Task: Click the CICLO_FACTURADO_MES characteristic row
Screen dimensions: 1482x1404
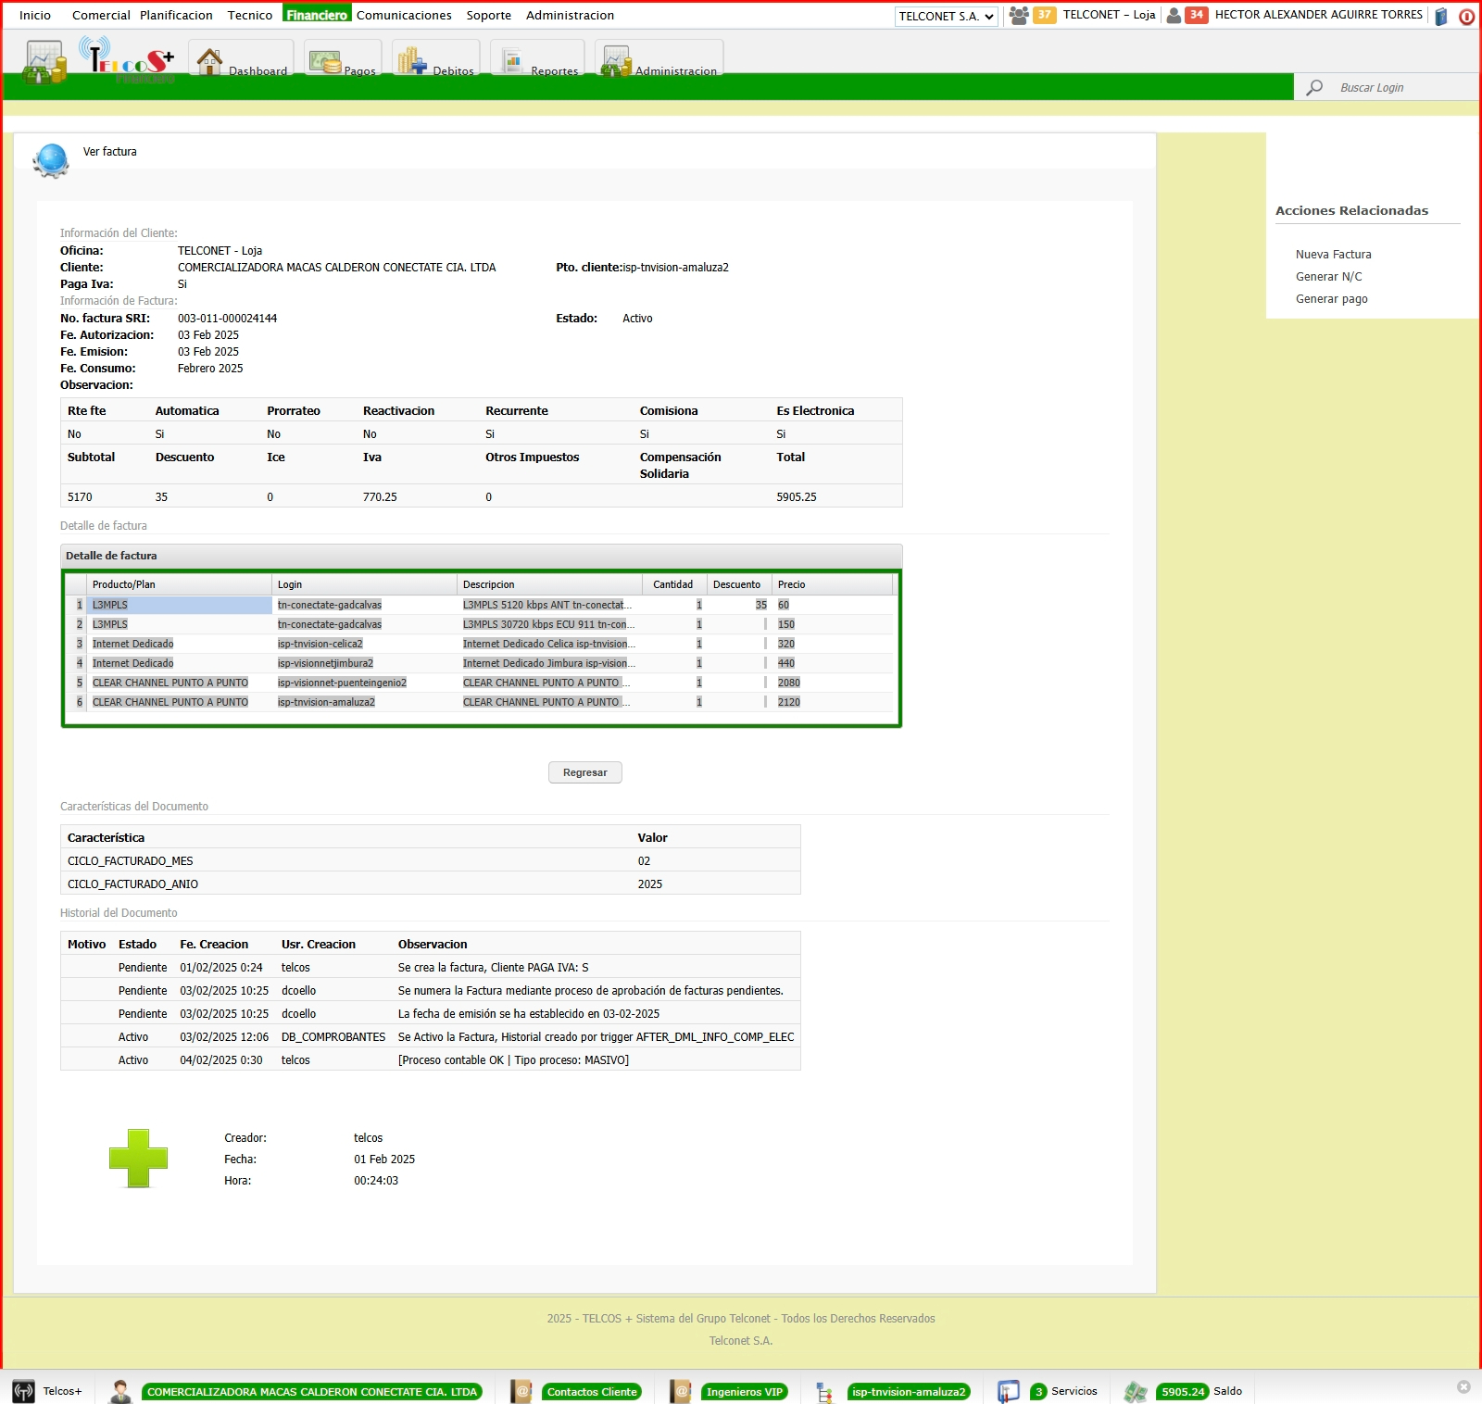Action: click(431, 860)
